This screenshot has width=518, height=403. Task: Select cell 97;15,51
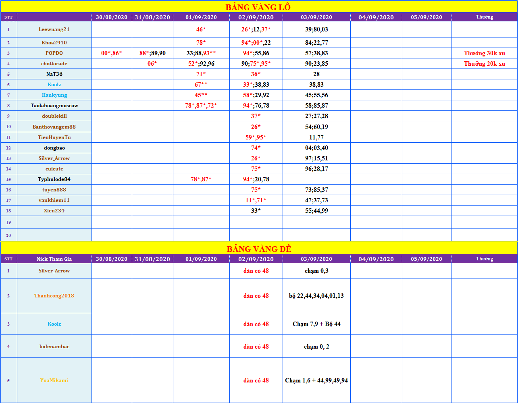pyautogui.click(x=316, y=158)
